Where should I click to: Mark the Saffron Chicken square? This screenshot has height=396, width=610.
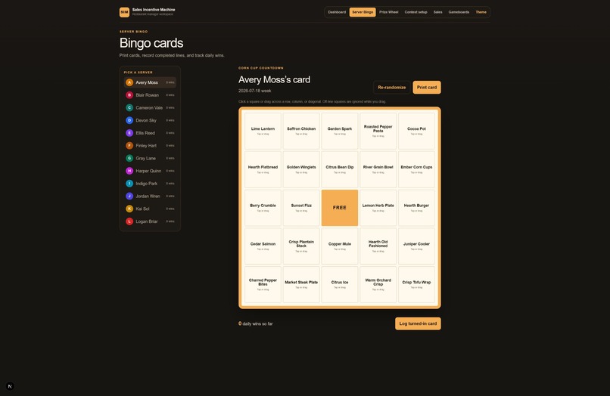[x=301, y=131]
